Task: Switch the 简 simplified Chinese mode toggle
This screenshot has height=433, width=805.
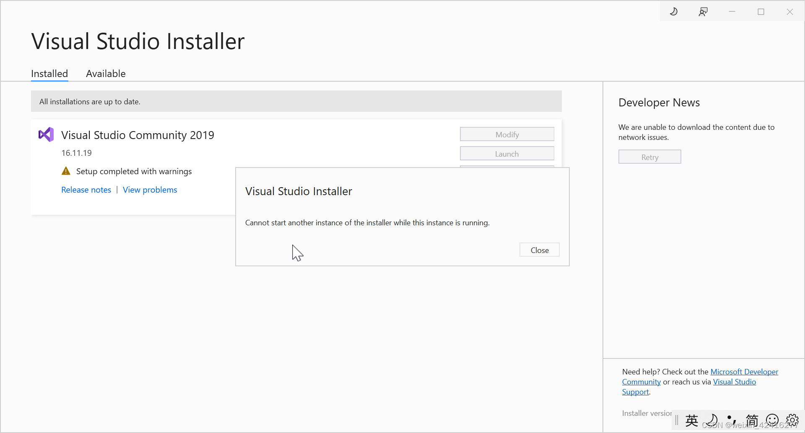Action: [x=752, y=420]
